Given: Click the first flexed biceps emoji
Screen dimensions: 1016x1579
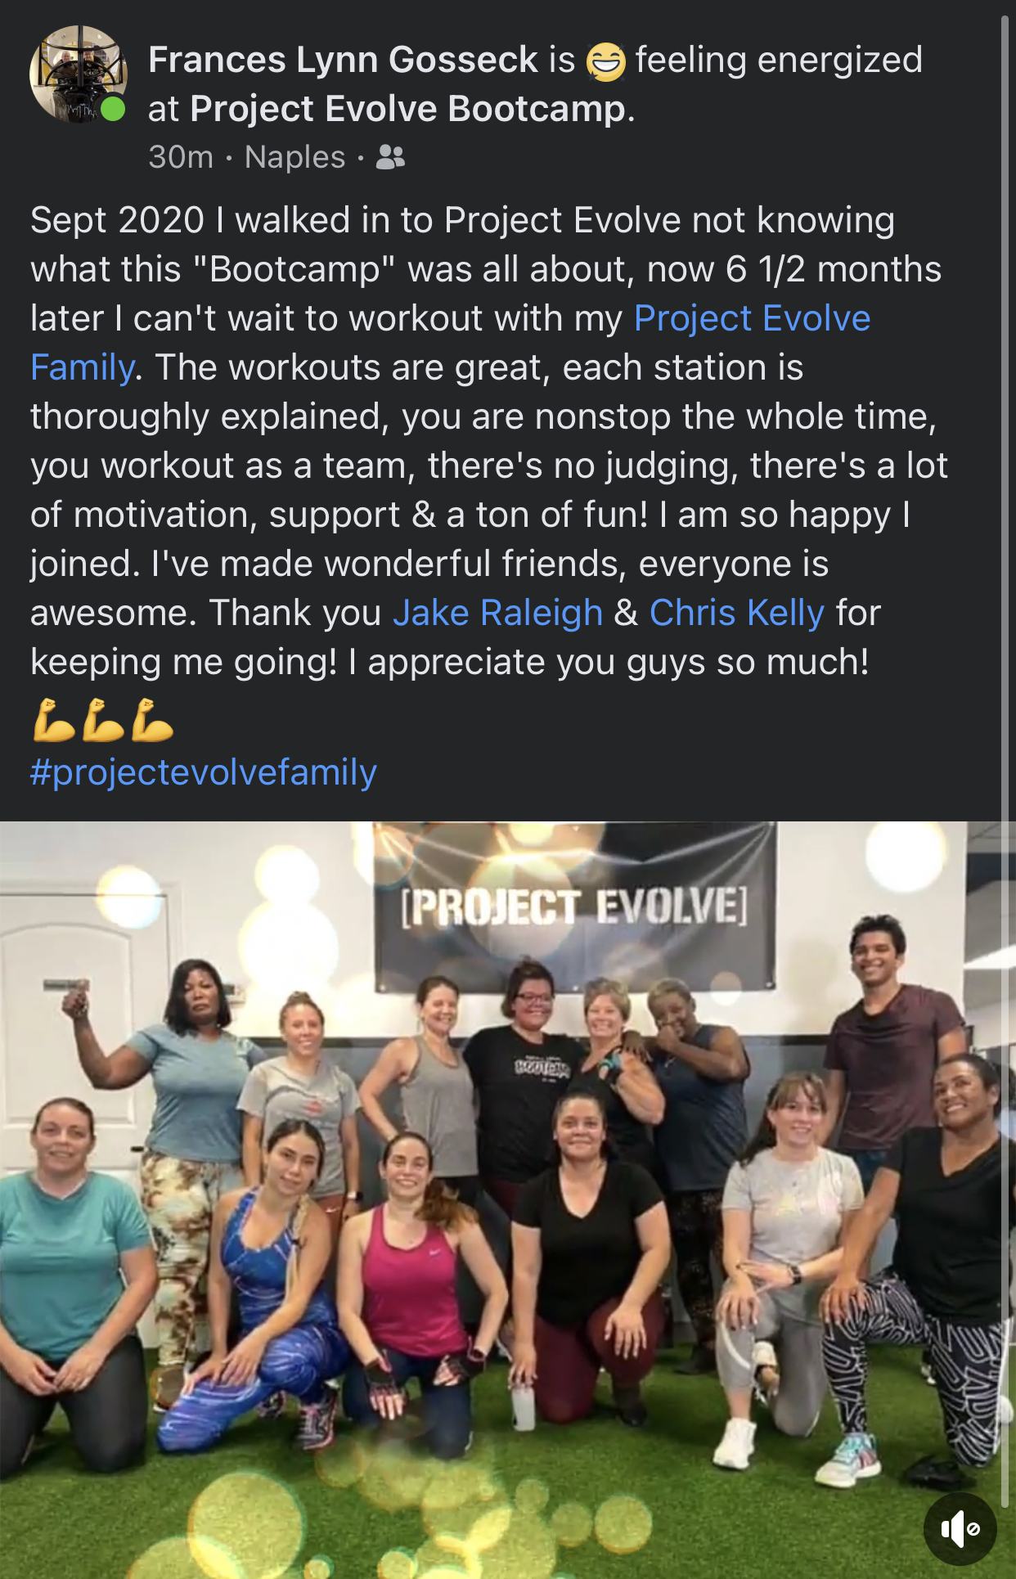Looking at the screenshot, I should 54,720.
